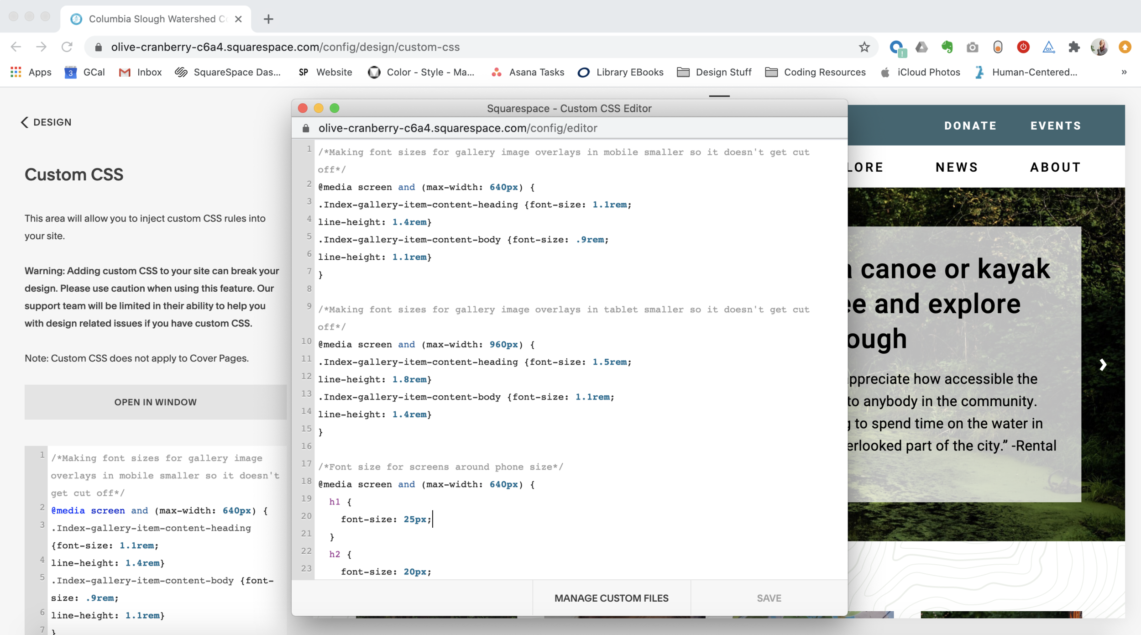Click the Evernote elephant extension icon
The width and height of the screenshot is (1141, 635).
click(x=947, y=47)
